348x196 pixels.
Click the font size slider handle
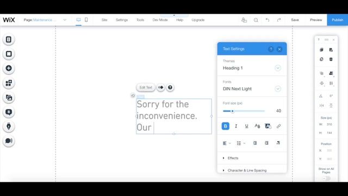(232, 111)
